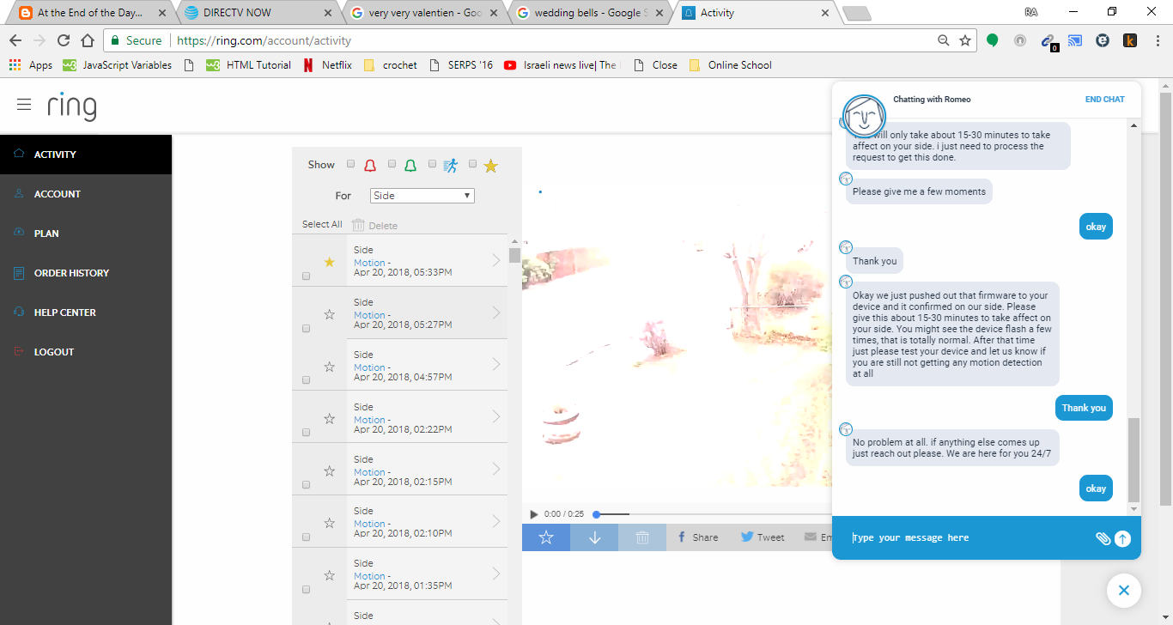The width and height of the screenshot is (1173, 625).
Task: Click the gold star favorites filter icon
Action: click(x=490, y=165)
